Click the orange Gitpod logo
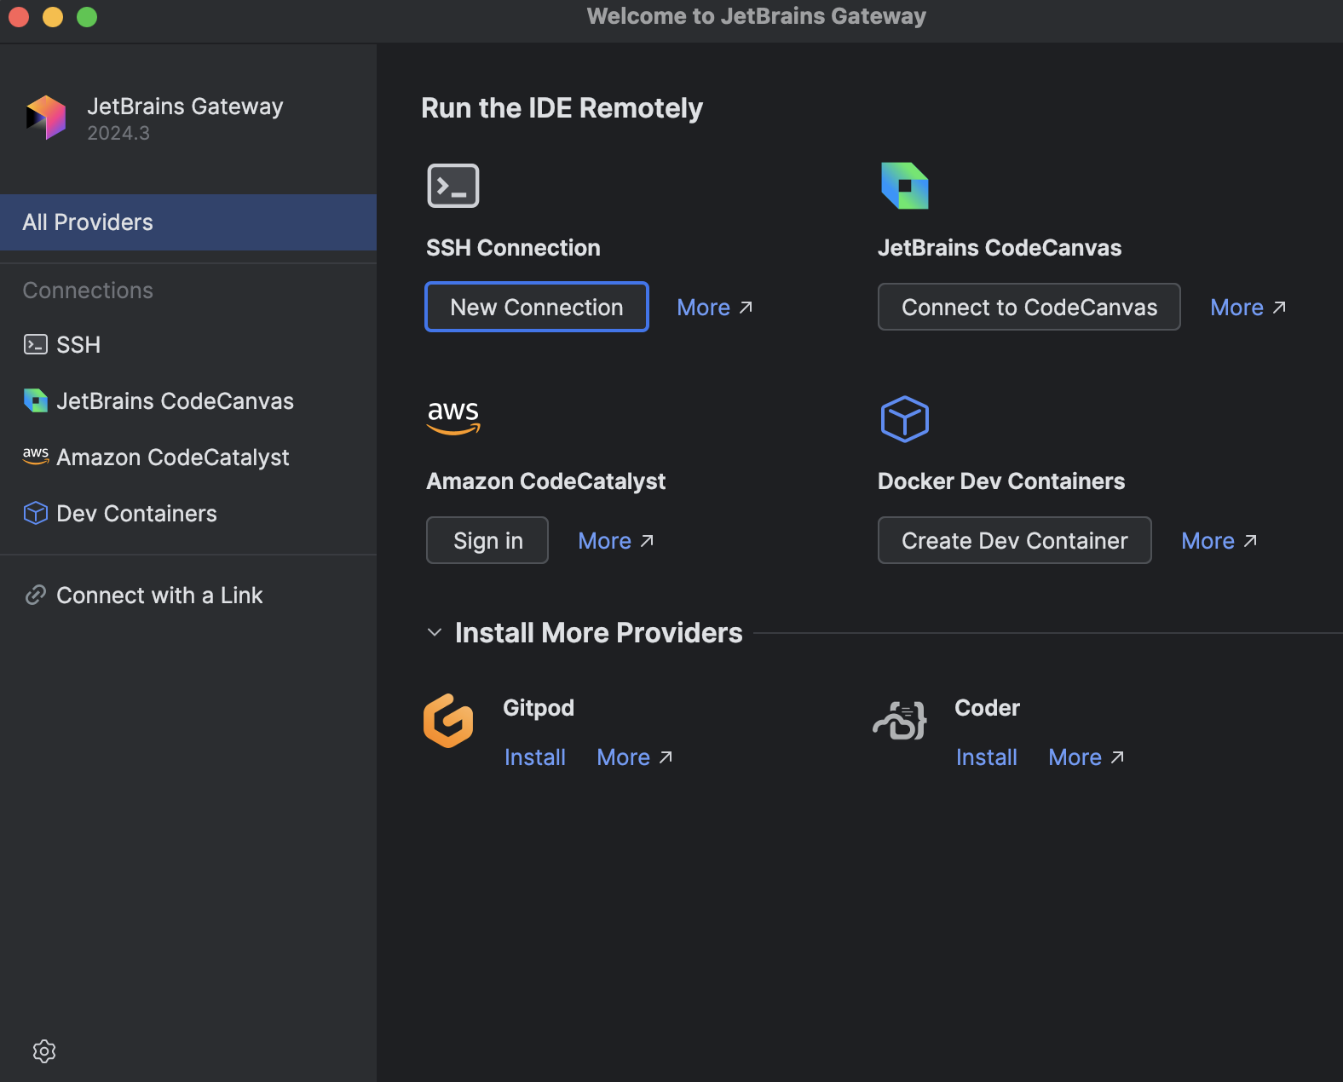This screenshot has height=1082, width=1343. [448, 721]
